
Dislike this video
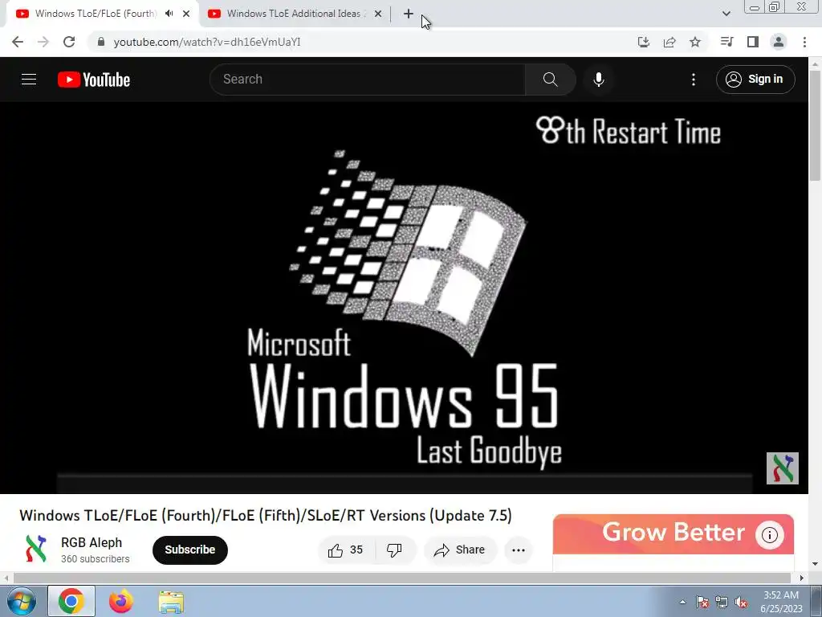click(394, 550)
